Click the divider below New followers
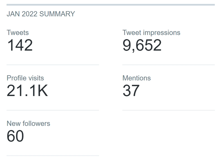 tap(53, 156)
